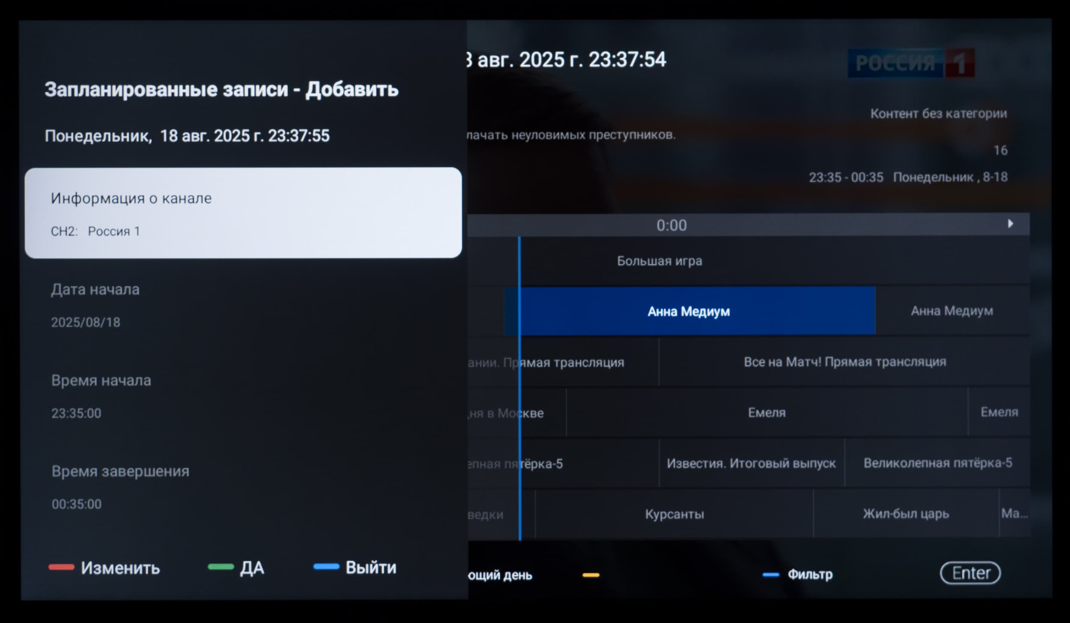Click the 0:00 timeline header

coord(671,225)
